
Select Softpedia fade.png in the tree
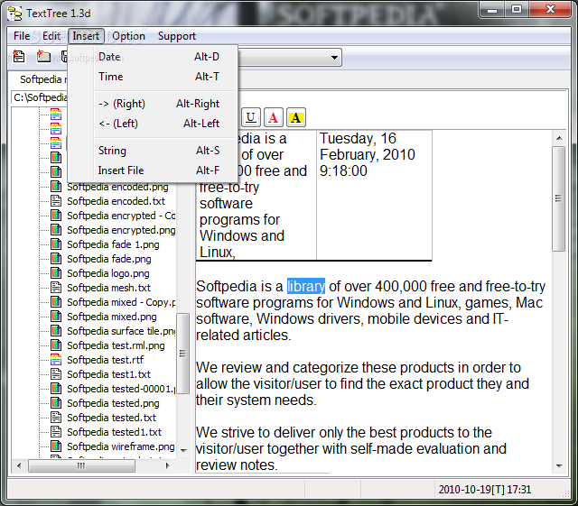click(x=109, y=259)
